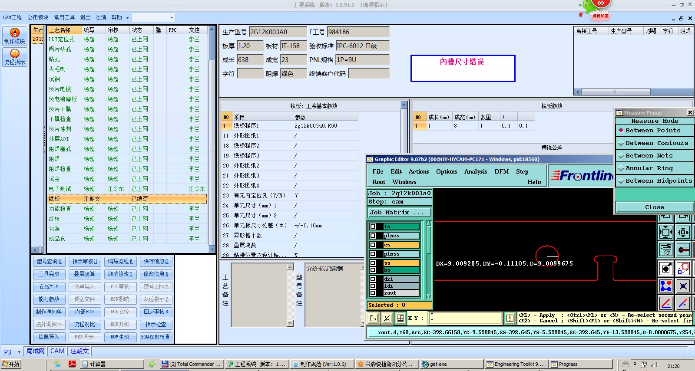The width and height of the screenshot is (695, 371).
Task: Open the display settings wrench and palette icon
Action: (x=666, y=250)
